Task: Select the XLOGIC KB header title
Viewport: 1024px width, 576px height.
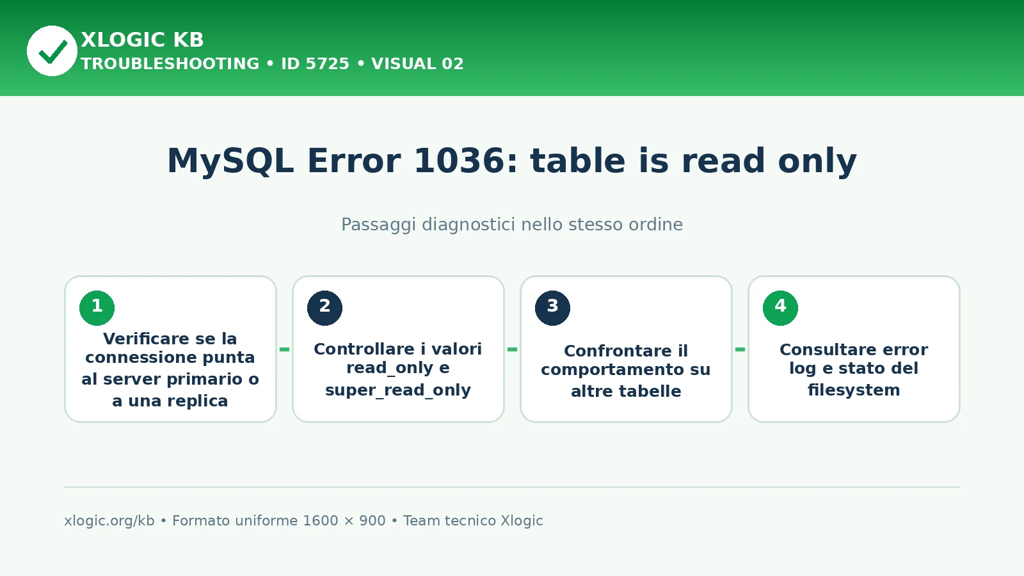Action: 142,40
